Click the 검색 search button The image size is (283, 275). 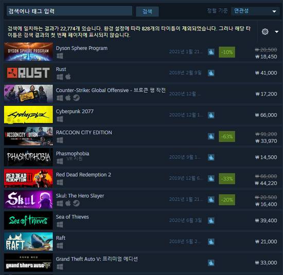(147, 11)
